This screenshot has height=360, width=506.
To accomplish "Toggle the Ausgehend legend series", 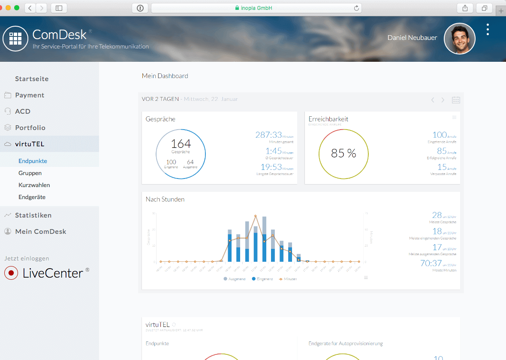I will (234, 279).
